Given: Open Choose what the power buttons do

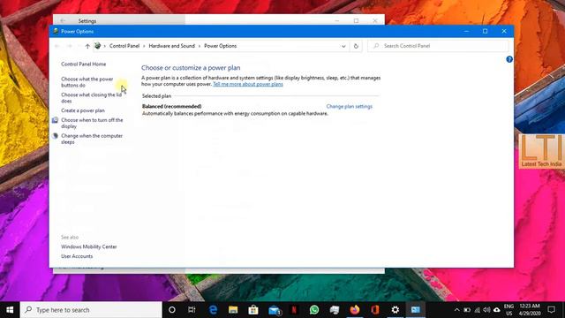Looking at the screenshot, I should point(87,82).
